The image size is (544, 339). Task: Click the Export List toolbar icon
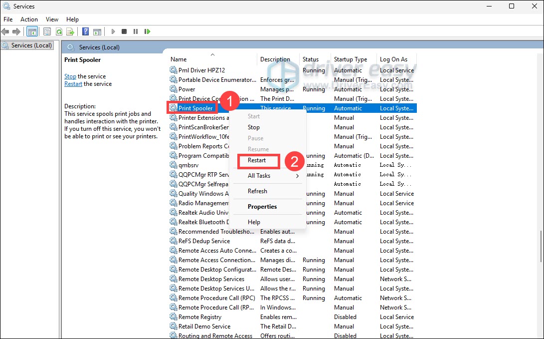(x=70, y=31)
